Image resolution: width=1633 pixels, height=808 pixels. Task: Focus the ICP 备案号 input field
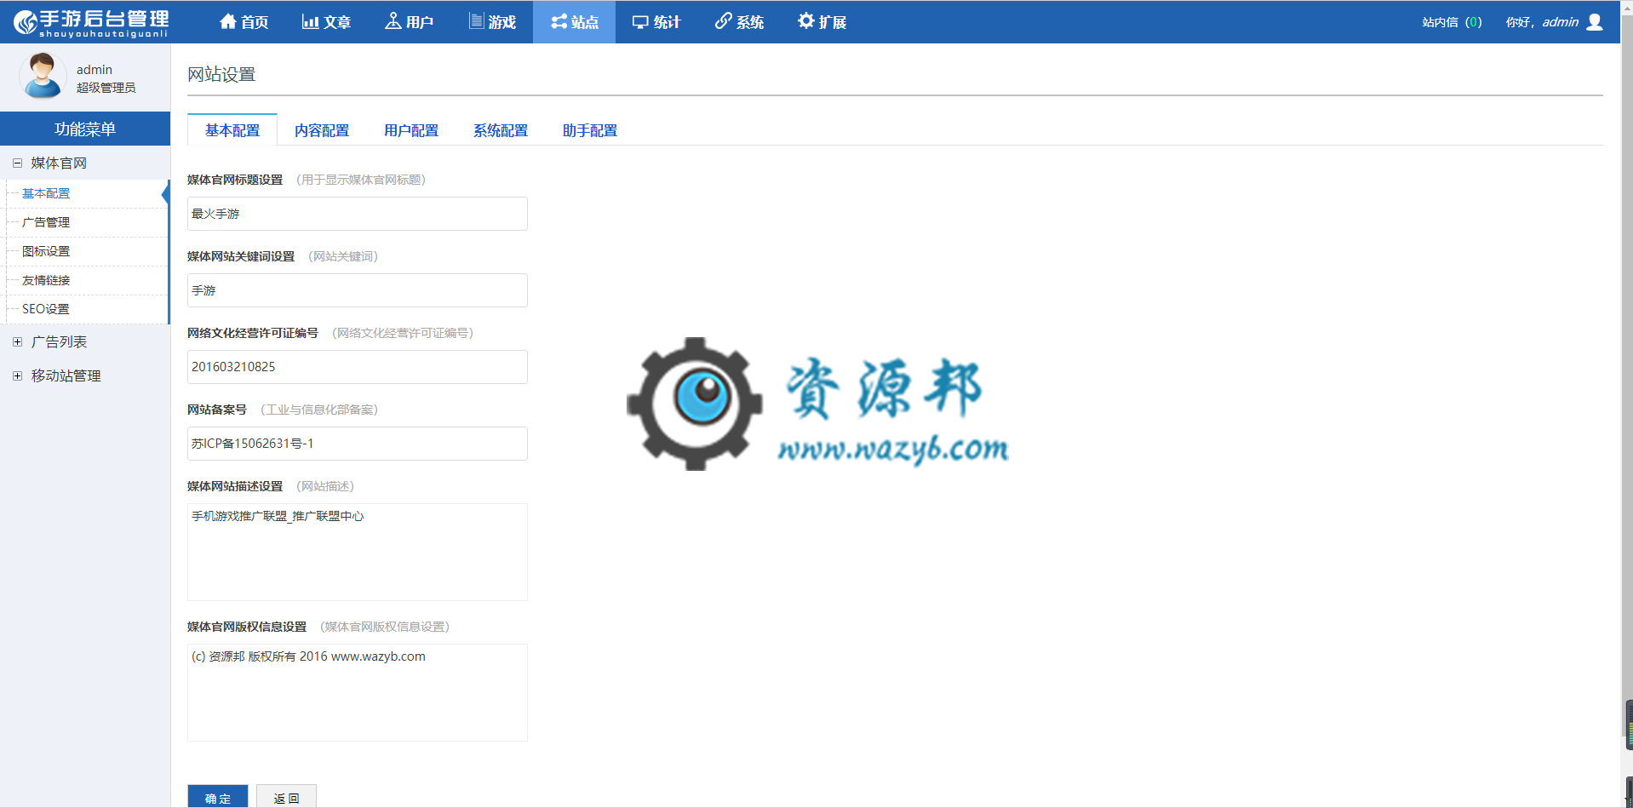click(358, 444)
